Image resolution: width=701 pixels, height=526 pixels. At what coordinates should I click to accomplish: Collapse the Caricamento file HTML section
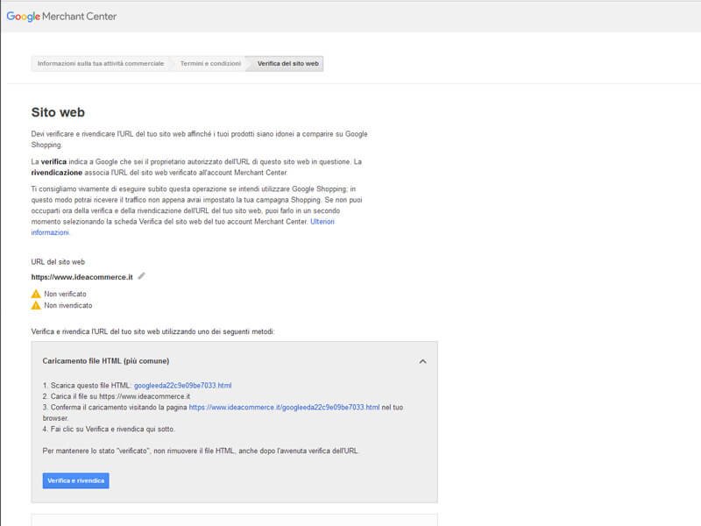(422, 361)
